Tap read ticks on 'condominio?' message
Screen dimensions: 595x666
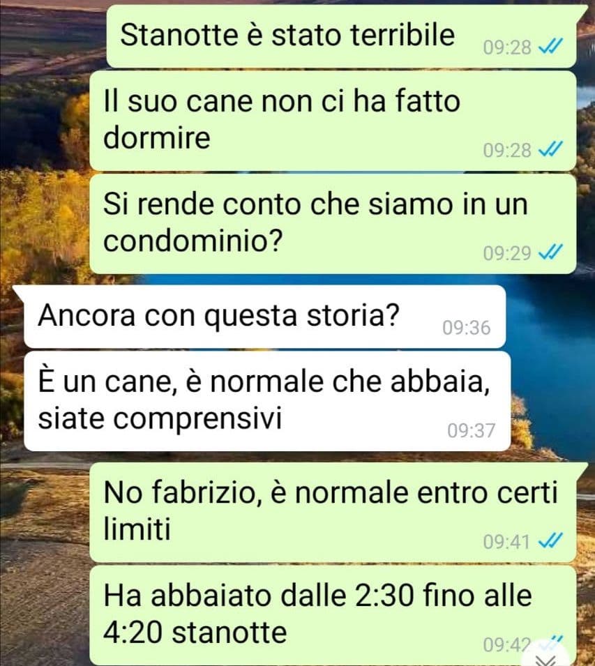pyautogui.click(x=550, y=252)
